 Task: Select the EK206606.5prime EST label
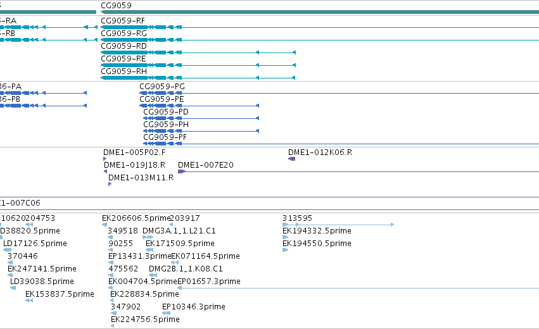[x=136, y=218]
